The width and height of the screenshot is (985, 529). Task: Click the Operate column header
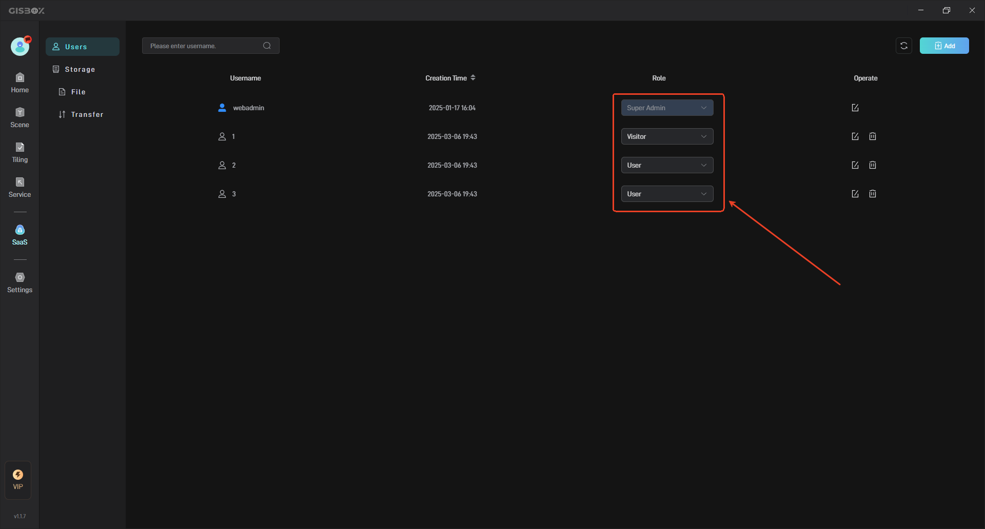click(x=865, y=78)
